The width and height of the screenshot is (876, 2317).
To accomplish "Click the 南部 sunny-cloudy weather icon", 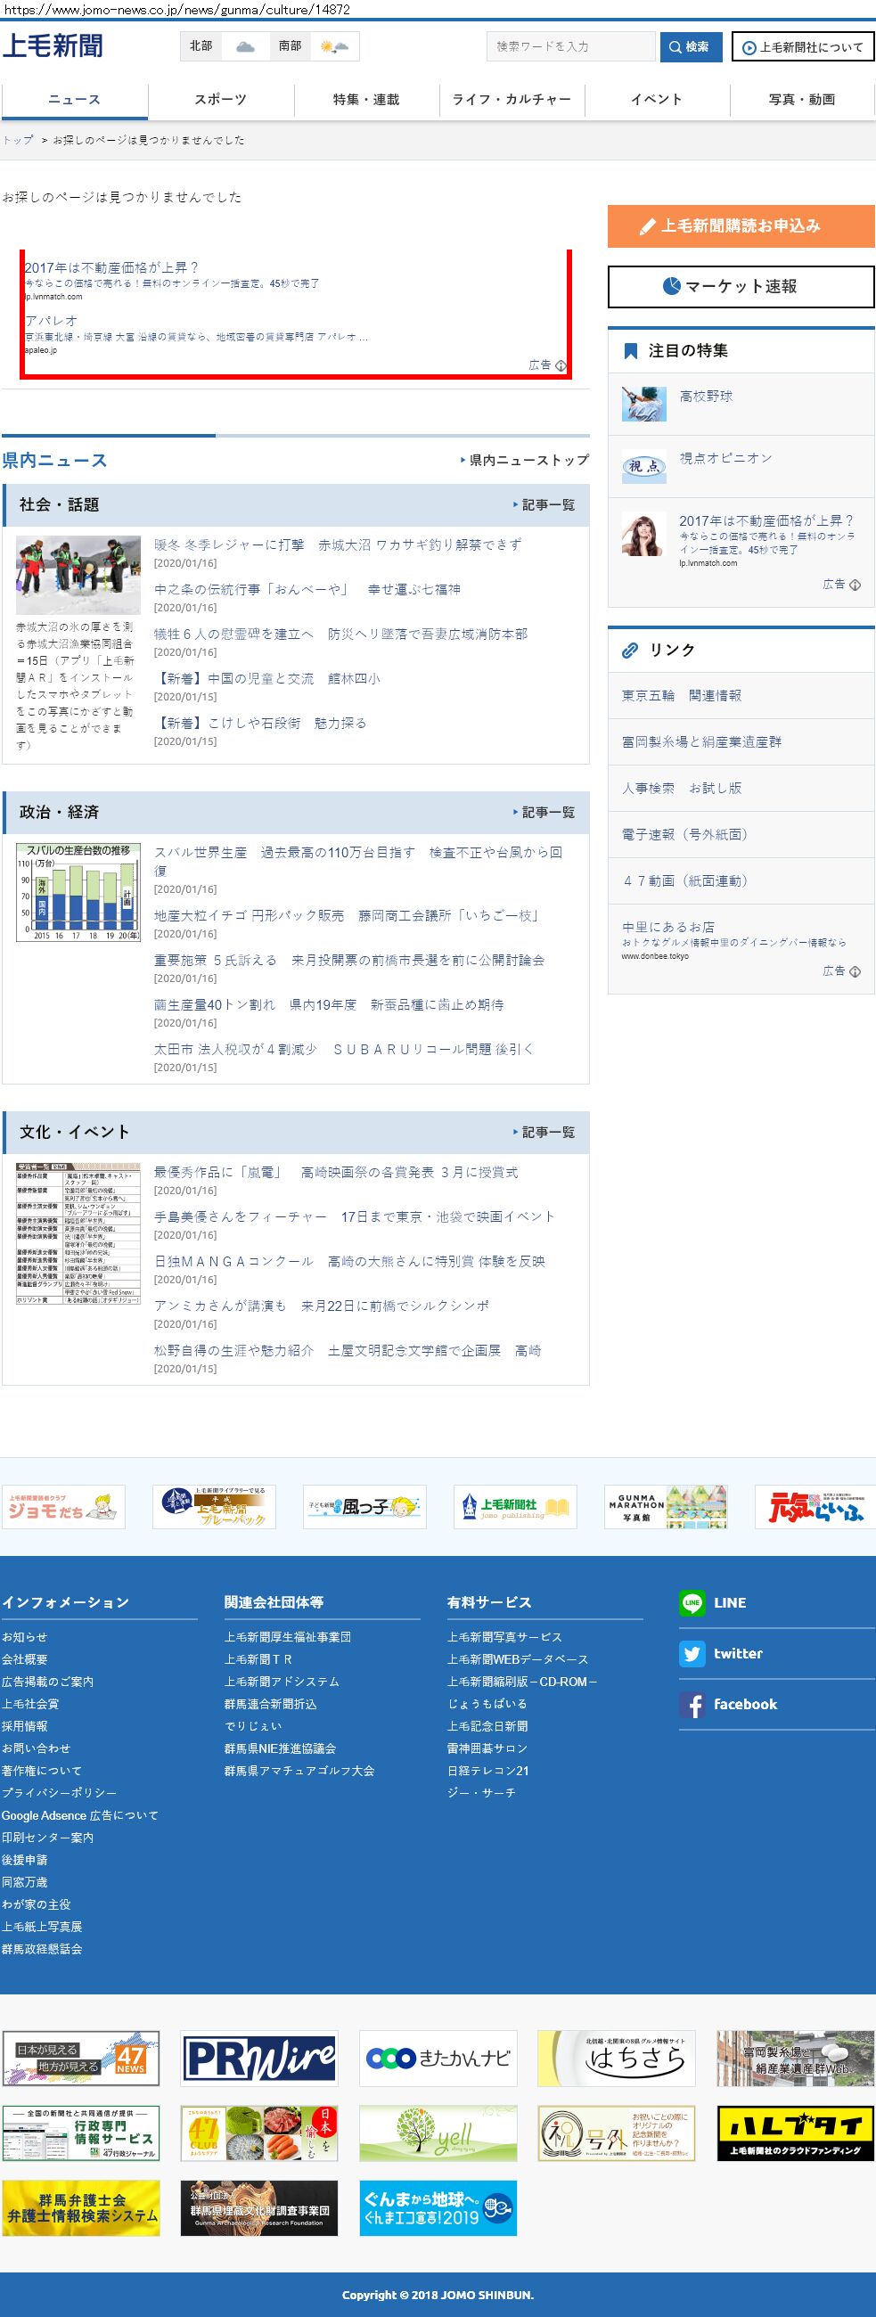I will click(333, 46).
